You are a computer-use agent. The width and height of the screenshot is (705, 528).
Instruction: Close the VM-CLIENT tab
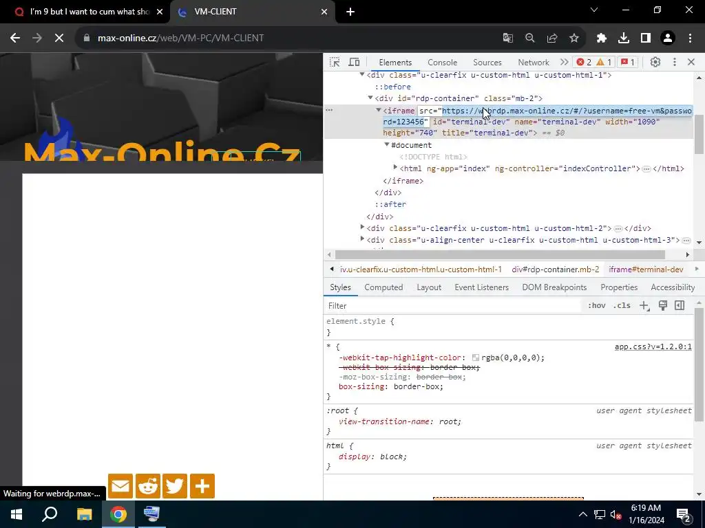pyautogui.click(x=324, y=12)
